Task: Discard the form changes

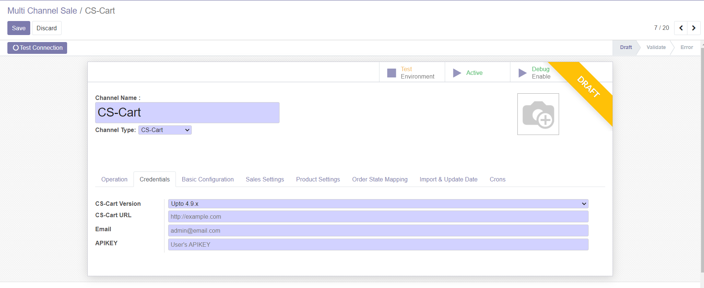Action: (x=46, y=28)
